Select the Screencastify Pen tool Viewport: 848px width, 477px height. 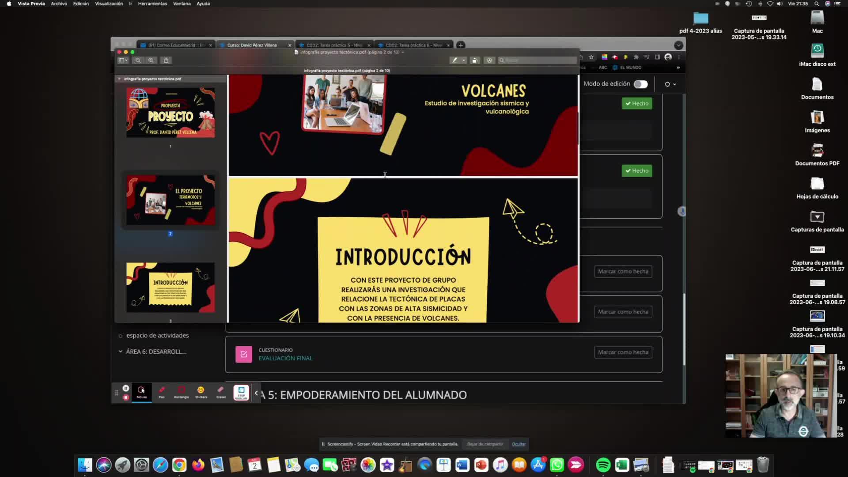[x=162, y=391]
